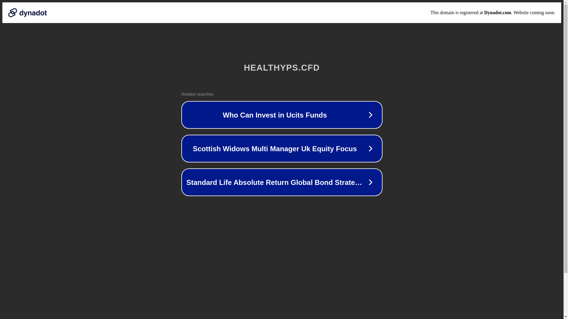Click chevron arrow on Scottish Widows row

click(370, 149)
